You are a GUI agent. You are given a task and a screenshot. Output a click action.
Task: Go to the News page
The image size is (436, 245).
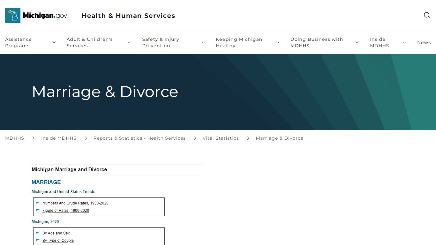point(424,42)
